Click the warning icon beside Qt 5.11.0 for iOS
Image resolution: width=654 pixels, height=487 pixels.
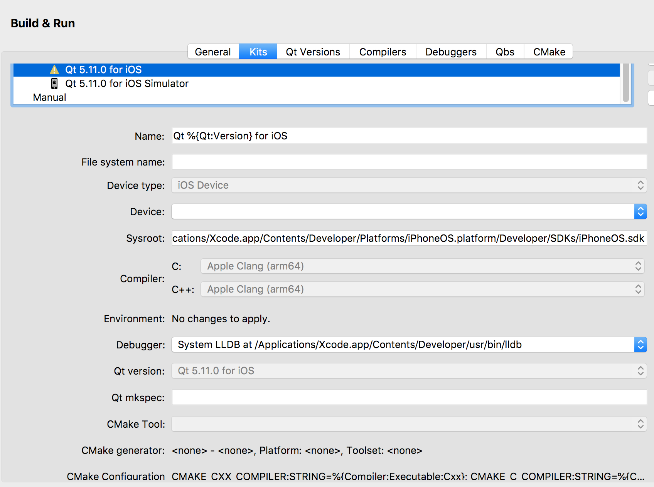(x=54, y=70)
